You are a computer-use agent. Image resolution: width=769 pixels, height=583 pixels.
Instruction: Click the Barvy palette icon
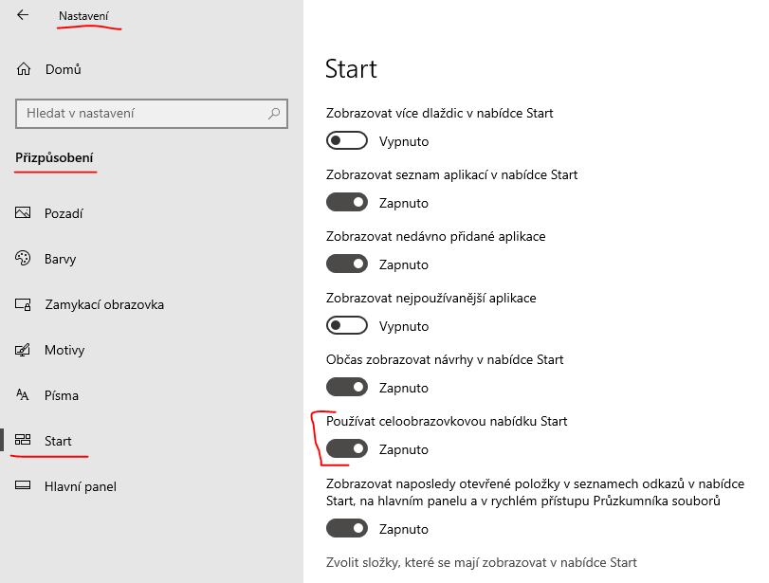(24, 259)
